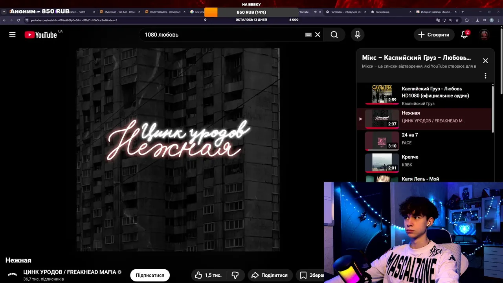
Task: Open YouTube notifications bell
Action: point(464,35)
